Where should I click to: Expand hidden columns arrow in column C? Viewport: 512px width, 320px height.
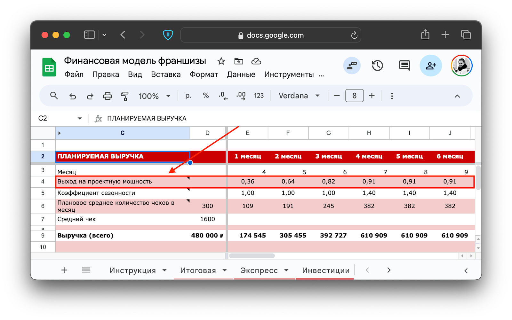(60, 133)
